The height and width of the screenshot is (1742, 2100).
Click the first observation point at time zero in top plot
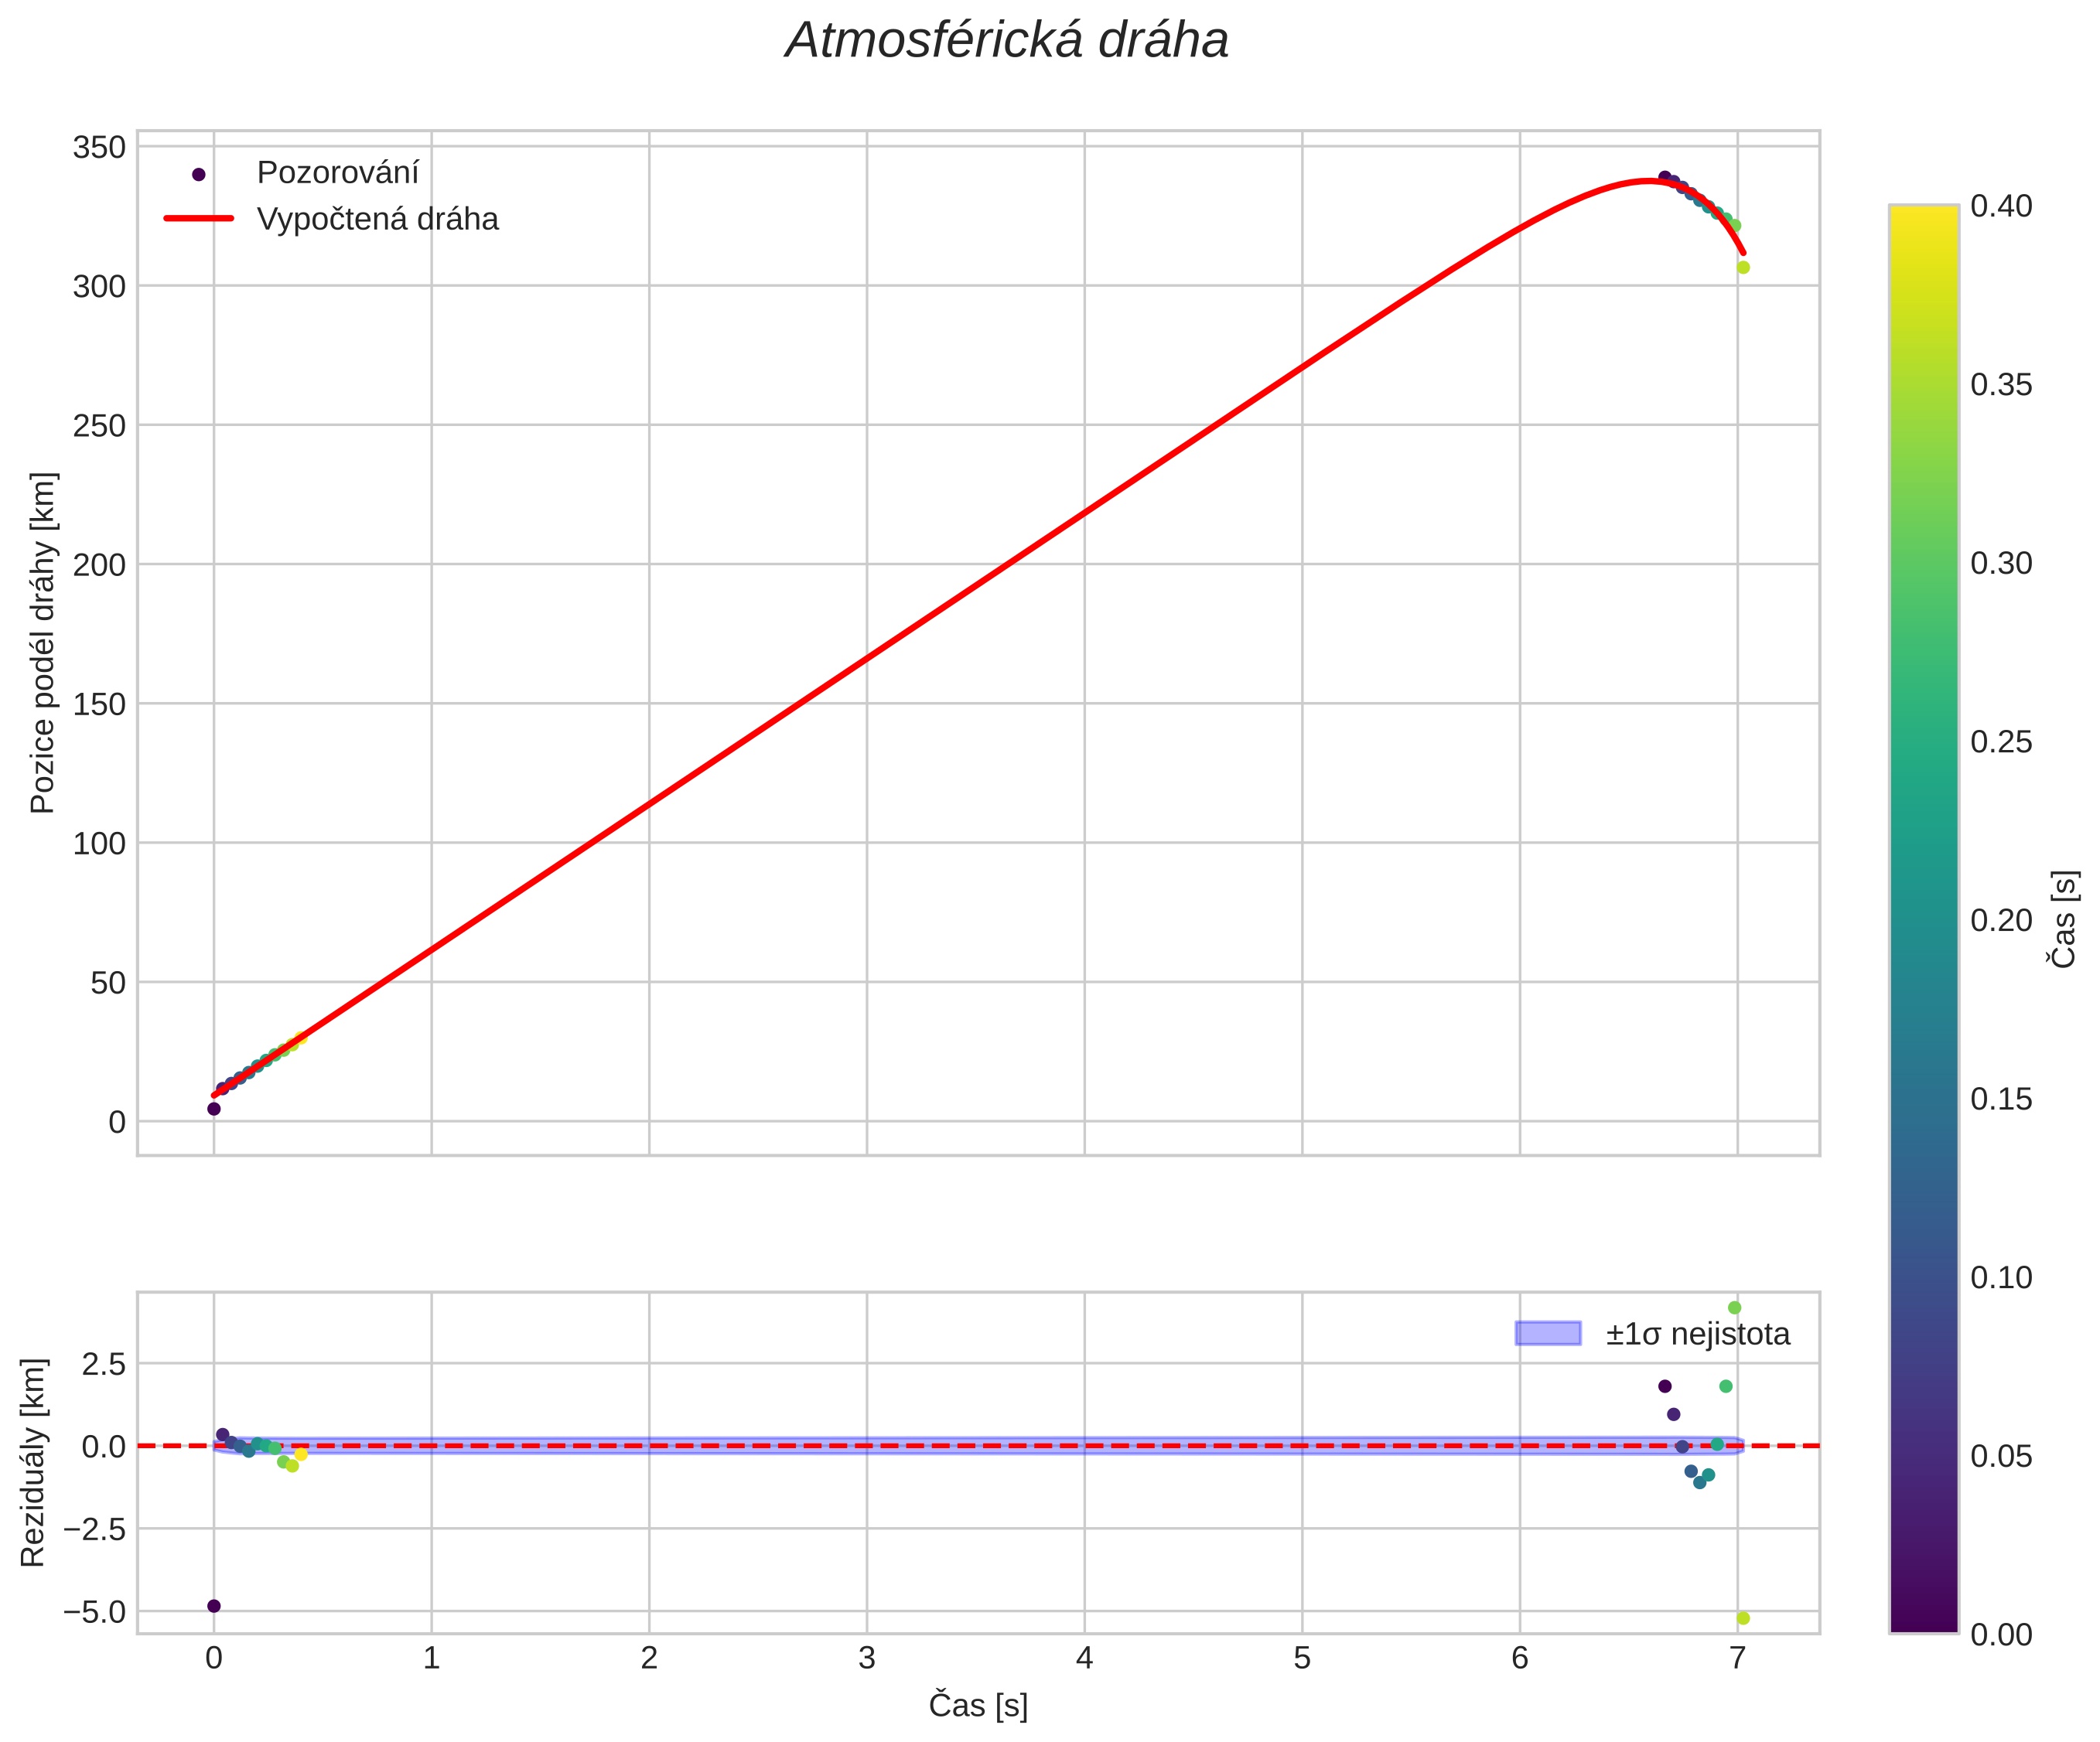pyautogui.click(x=214, y=1108)
